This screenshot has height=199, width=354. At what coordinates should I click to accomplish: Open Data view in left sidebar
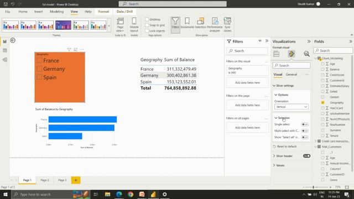[5, 50]
